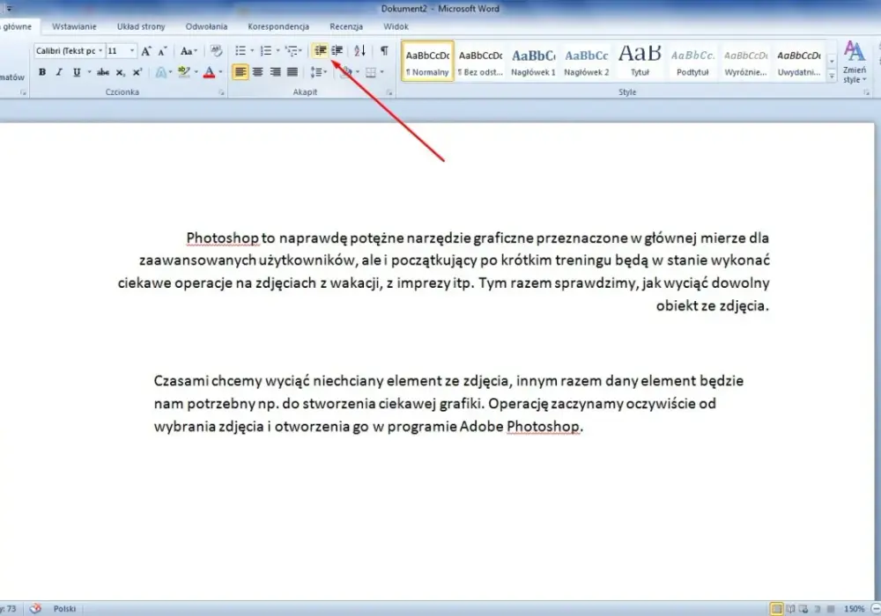Open the Układ strony tab

point(141,26)
